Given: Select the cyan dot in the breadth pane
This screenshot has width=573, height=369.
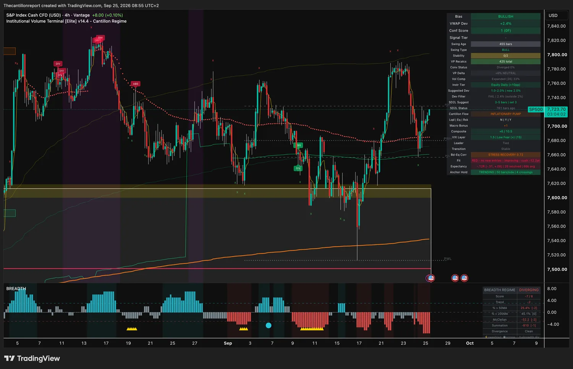Looking at the screenshot, I should pyautogui.click(x=269, y=325).
